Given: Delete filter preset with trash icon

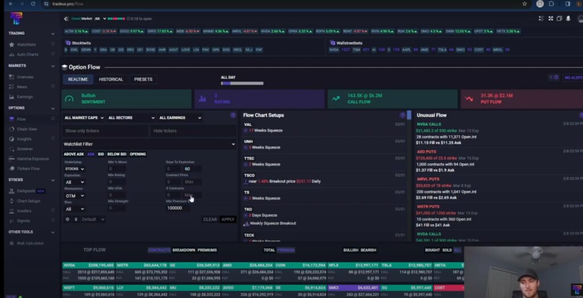Looking at the screenshot, I should [x=76, y=219].
